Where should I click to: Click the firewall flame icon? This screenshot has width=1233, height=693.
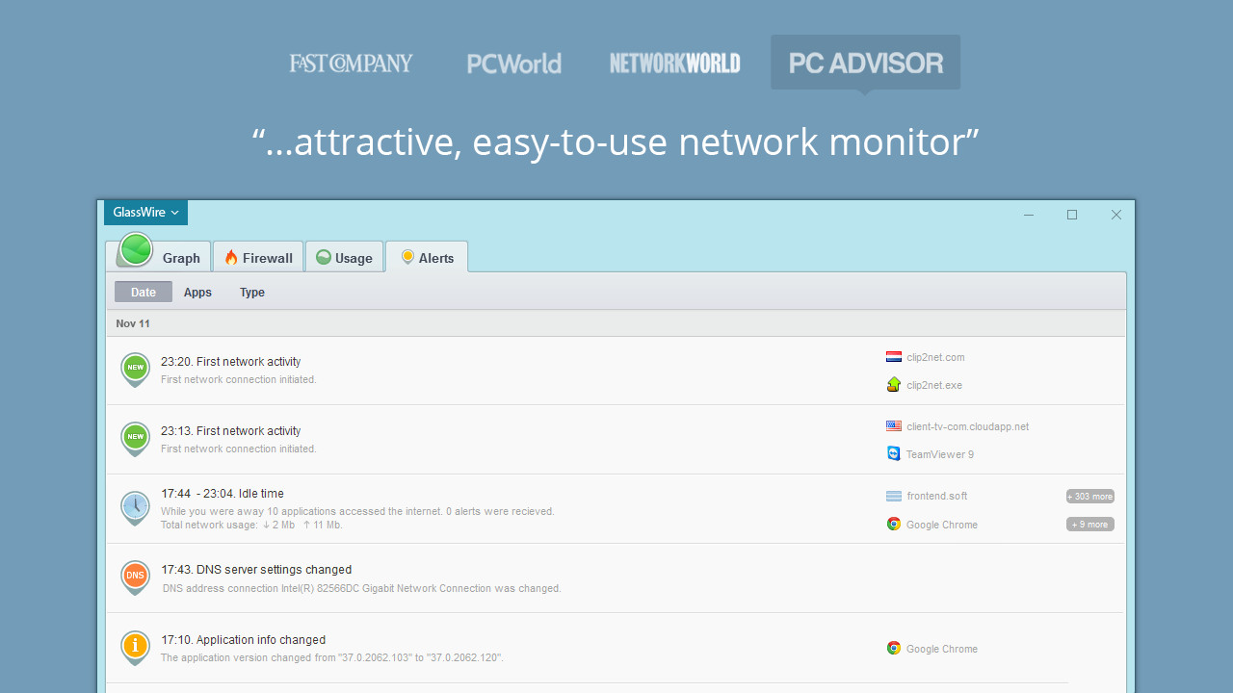click(230, 257)
